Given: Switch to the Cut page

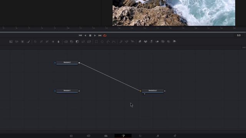Looking at the screenshot, I should pyautogui.click(x=88, y=136).
